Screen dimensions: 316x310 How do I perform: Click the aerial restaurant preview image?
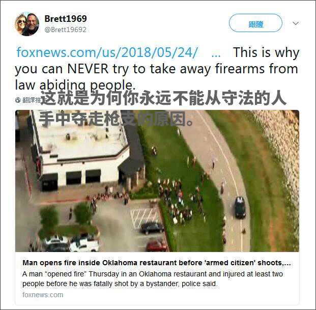click(157, 181)
